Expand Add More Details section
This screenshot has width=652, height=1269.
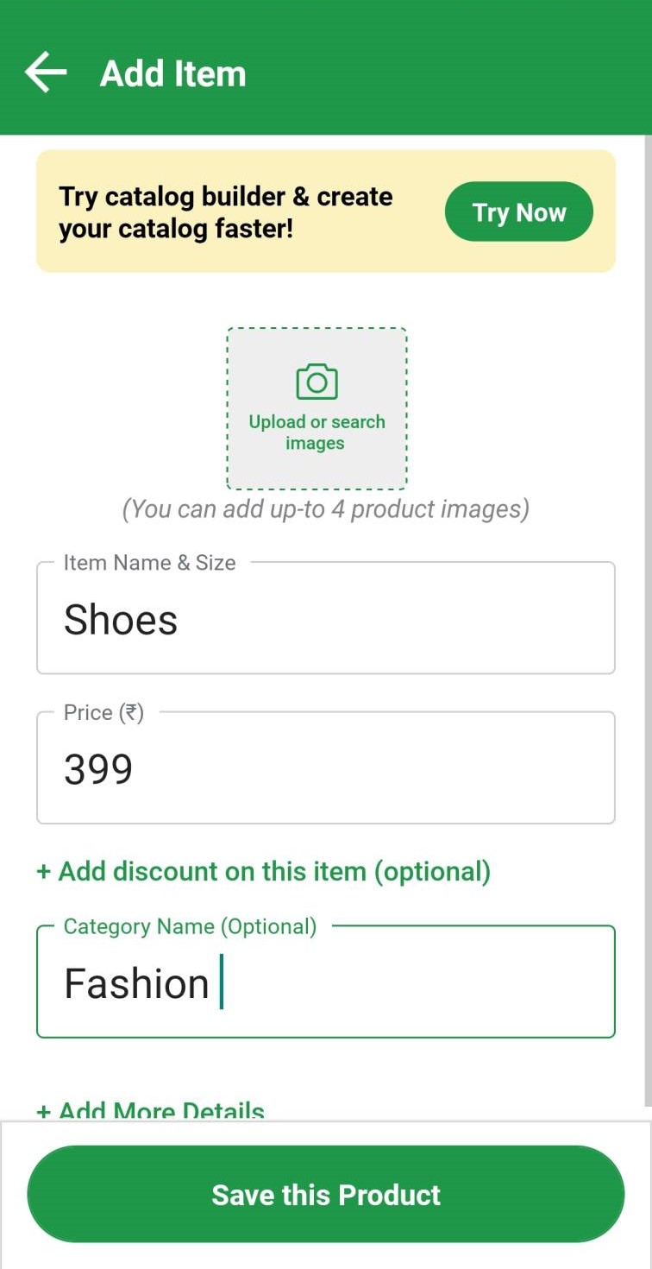pyautogui.click(x=150, y=1109)
